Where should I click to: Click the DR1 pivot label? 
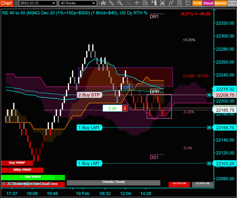tap(154, 17)
